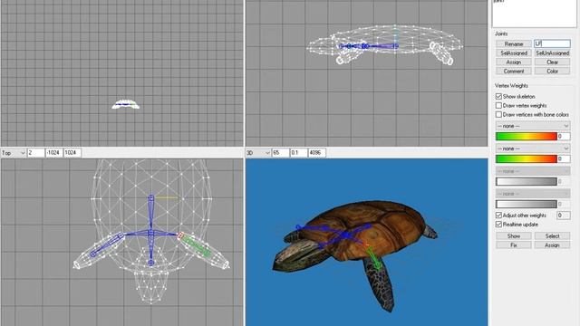Click the green bone on the 3D turtle flipper

tap(373, 259)
